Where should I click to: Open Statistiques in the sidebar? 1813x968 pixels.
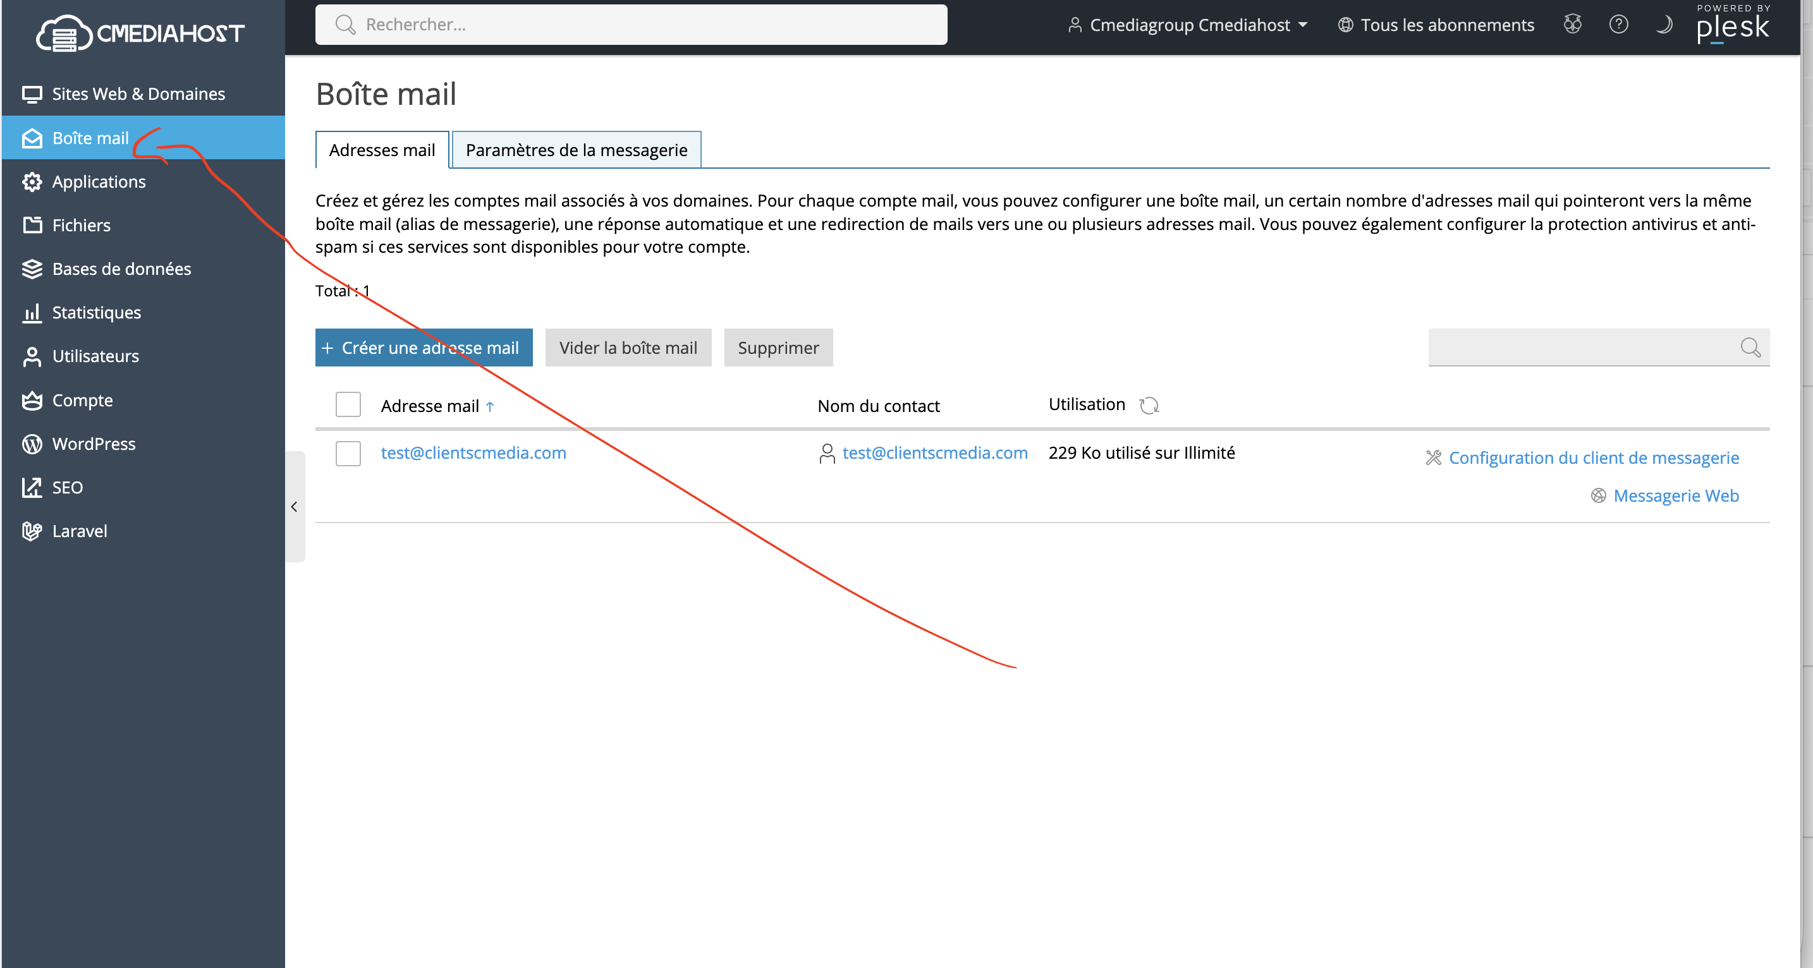click(x=95, y=312)
